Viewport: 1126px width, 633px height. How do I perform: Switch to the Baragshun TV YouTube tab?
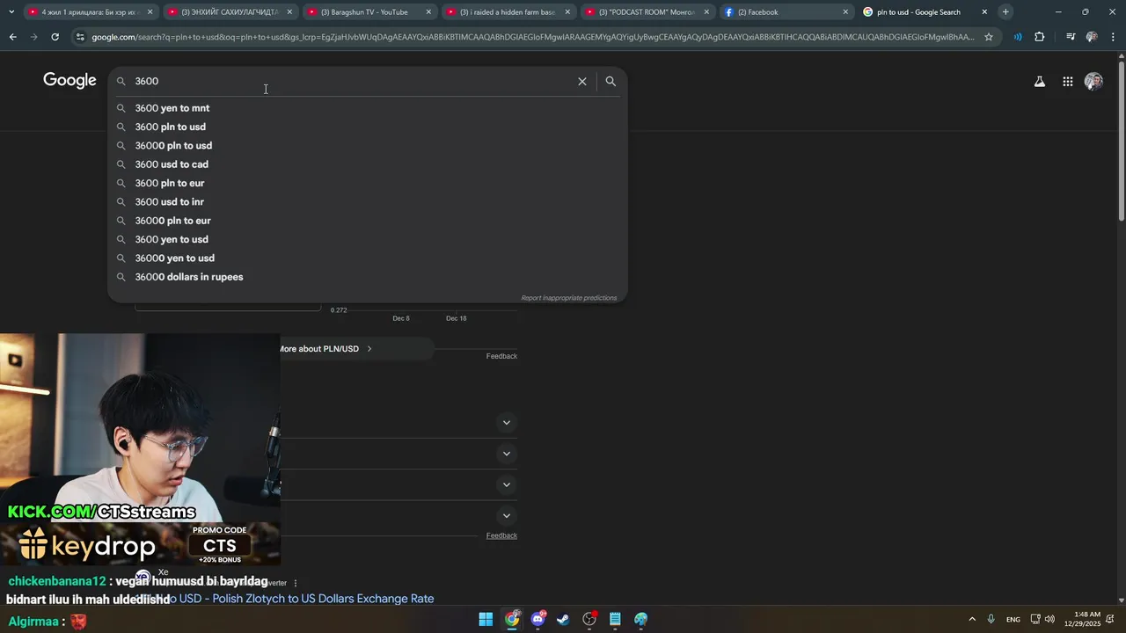[369, 12]
